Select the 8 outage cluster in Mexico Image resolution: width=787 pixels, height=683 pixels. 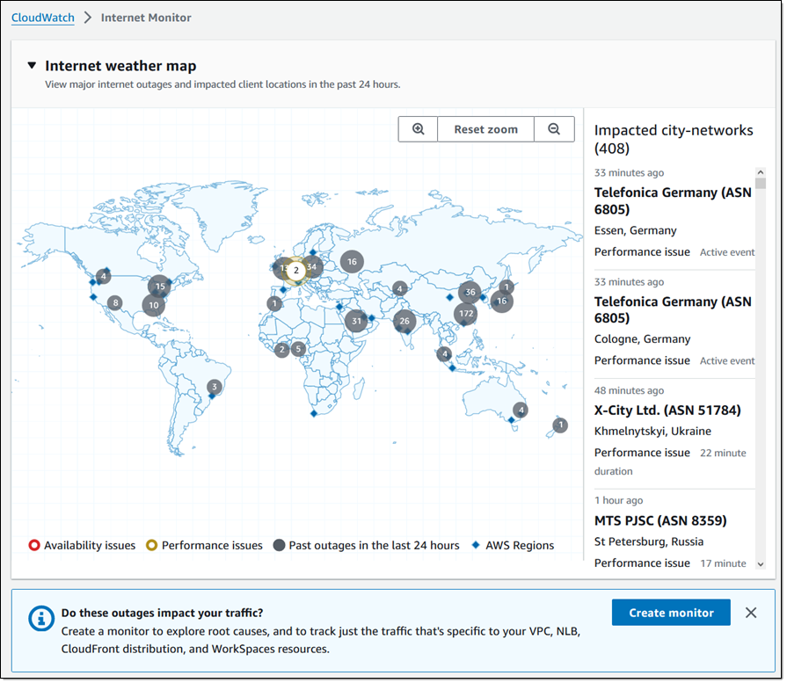(x=116, y=303)
